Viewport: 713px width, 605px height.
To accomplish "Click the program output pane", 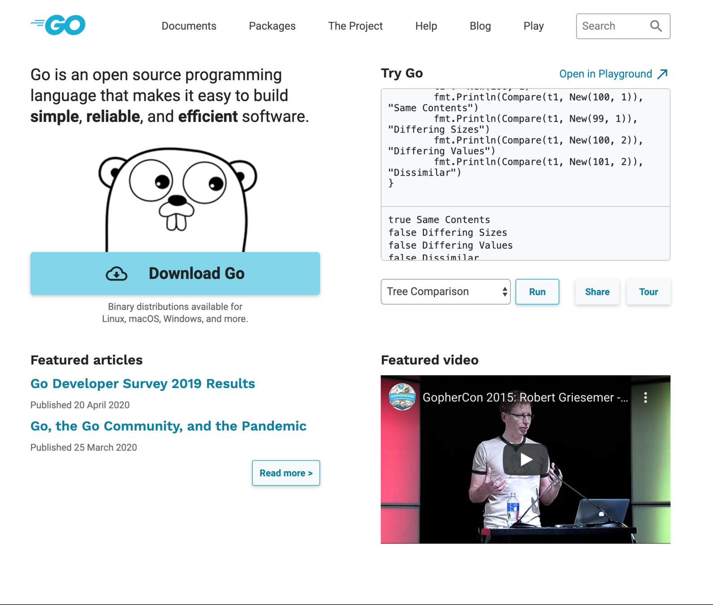I will (525, 233).
